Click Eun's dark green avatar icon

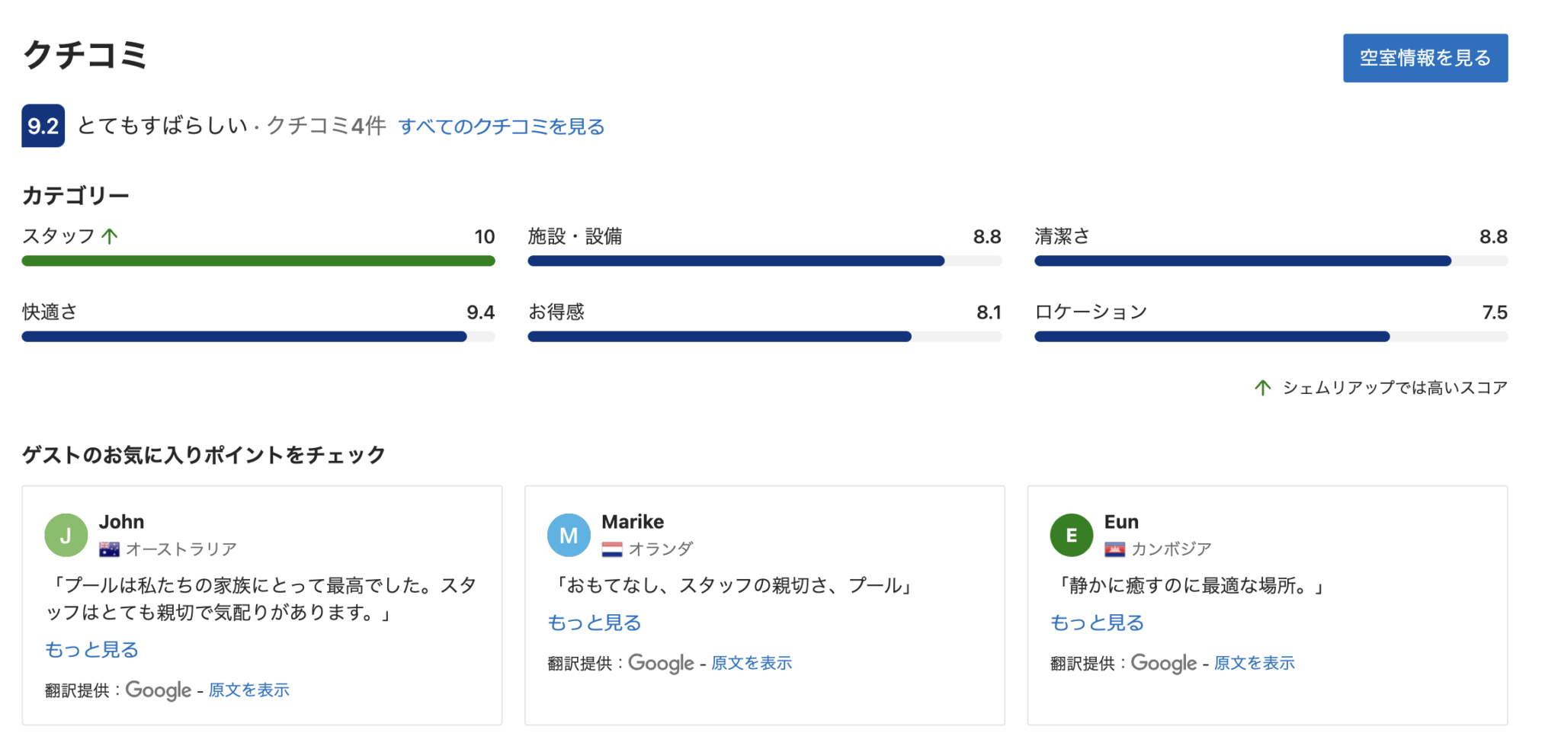pos(1071,535)
